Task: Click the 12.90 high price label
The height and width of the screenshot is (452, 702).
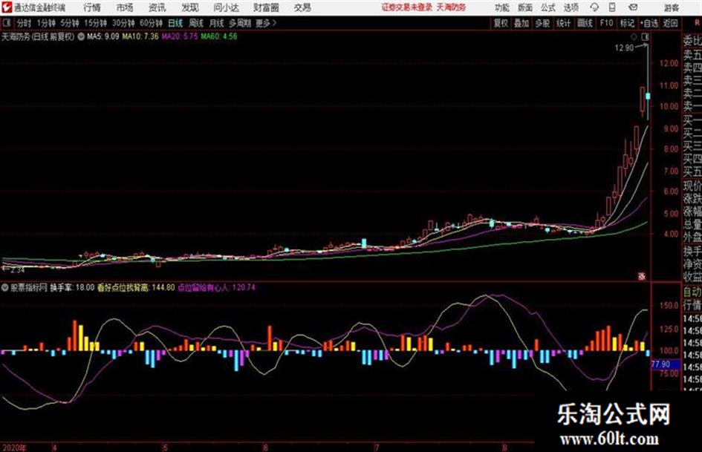Action: point(624,48)
